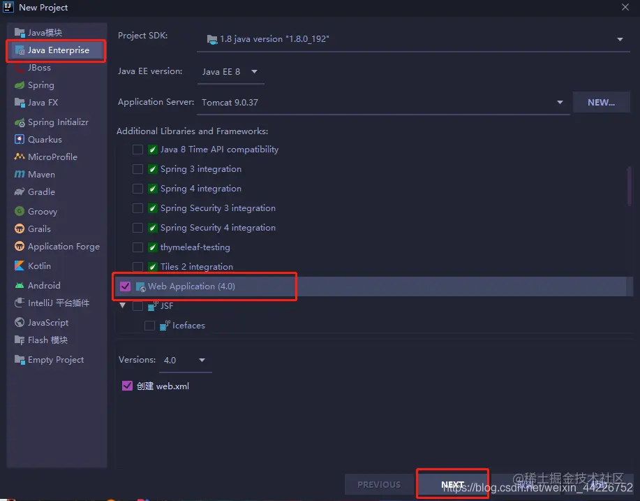
Task: Enable Tiles 2 integration checkbox
Action: click(x=138, y=267)
